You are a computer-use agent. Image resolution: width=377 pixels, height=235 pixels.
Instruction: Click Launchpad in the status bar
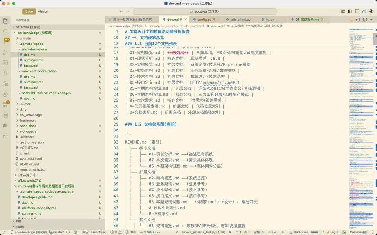click(x=94, y=232)
